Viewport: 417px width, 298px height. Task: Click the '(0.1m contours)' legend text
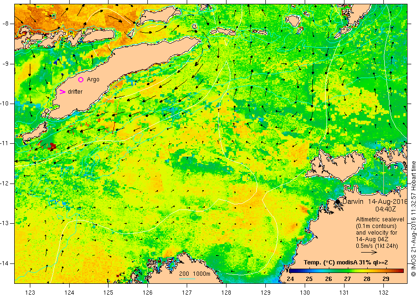coord(376,226)
